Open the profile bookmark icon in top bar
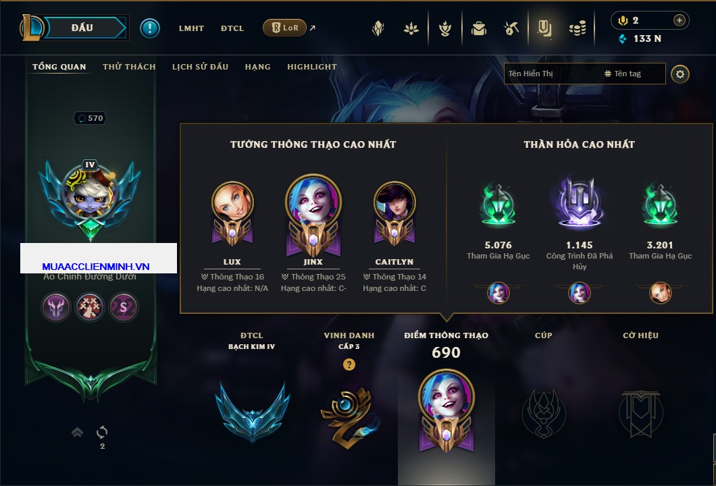Screen dimensions: 716x486 click(x=544, y=29)
